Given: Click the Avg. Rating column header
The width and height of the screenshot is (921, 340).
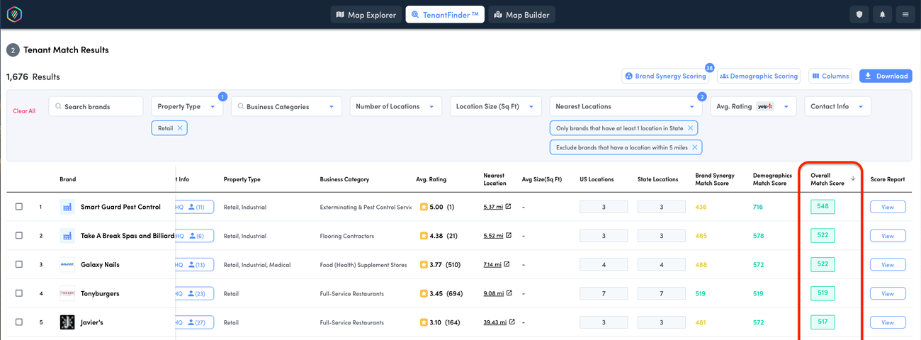Looking at the screenshot, I should click(431, 179).
